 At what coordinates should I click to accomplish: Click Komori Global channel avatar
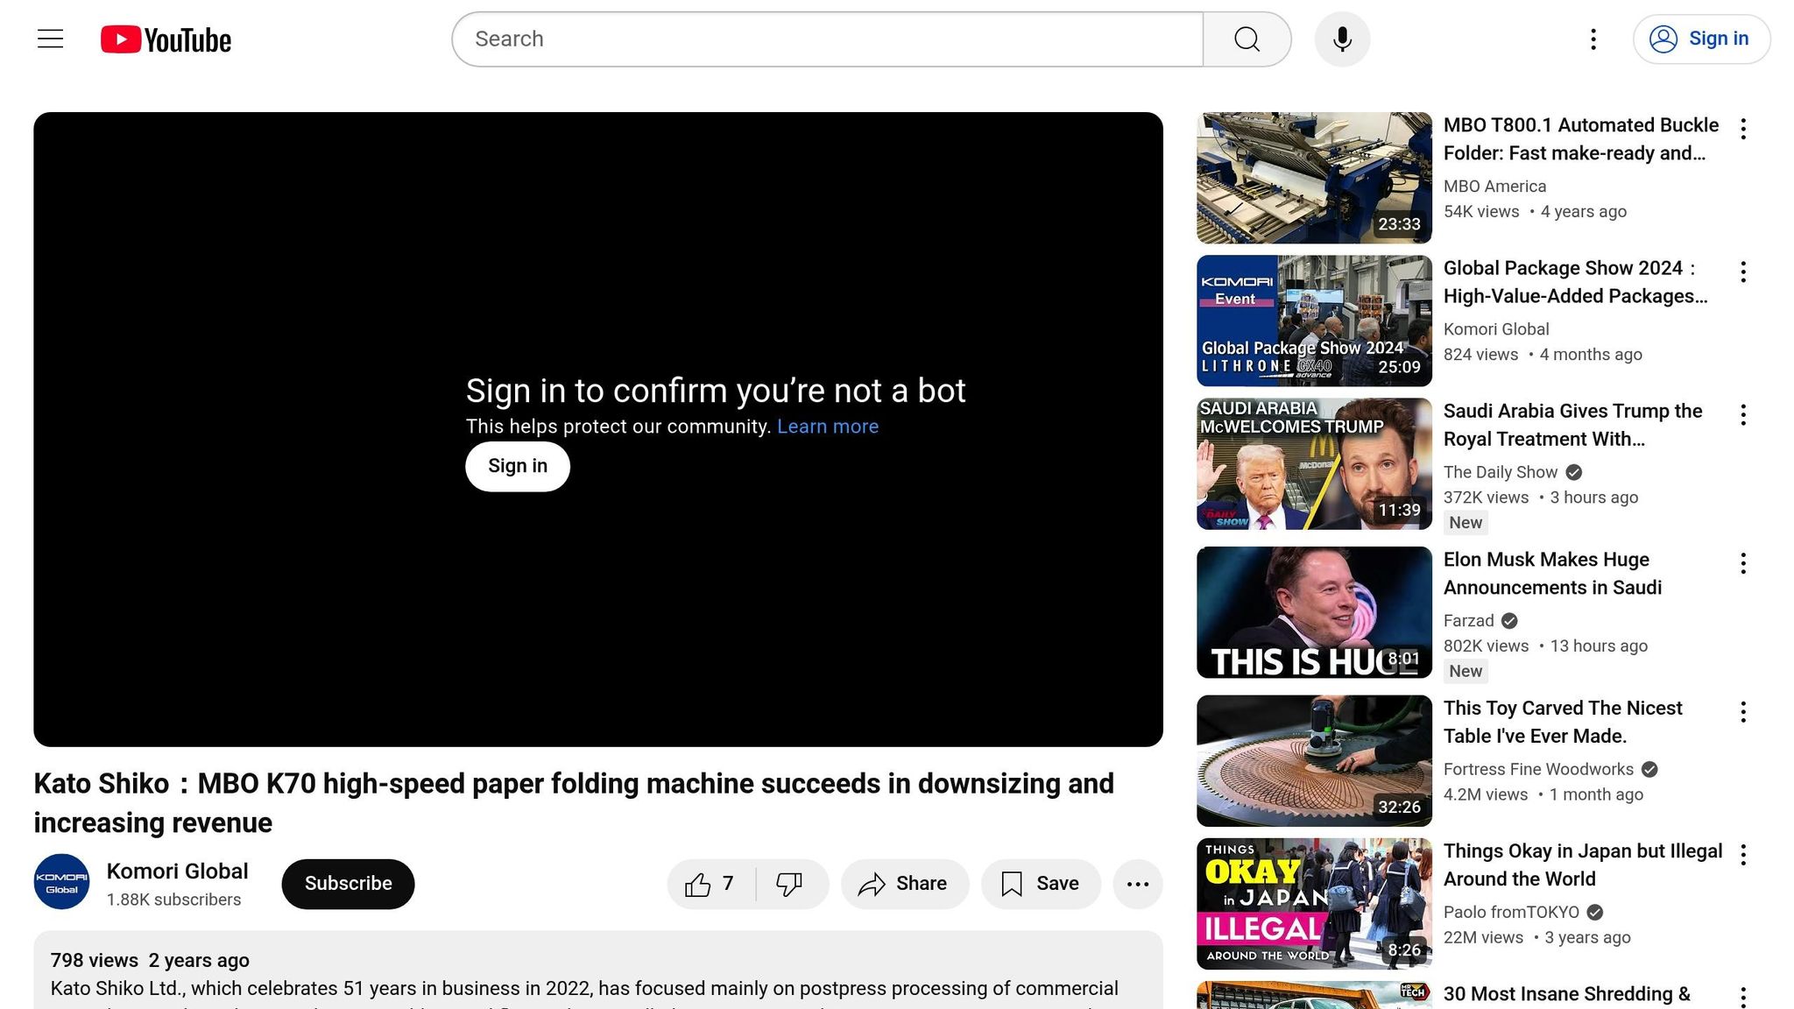coord(61,882)
